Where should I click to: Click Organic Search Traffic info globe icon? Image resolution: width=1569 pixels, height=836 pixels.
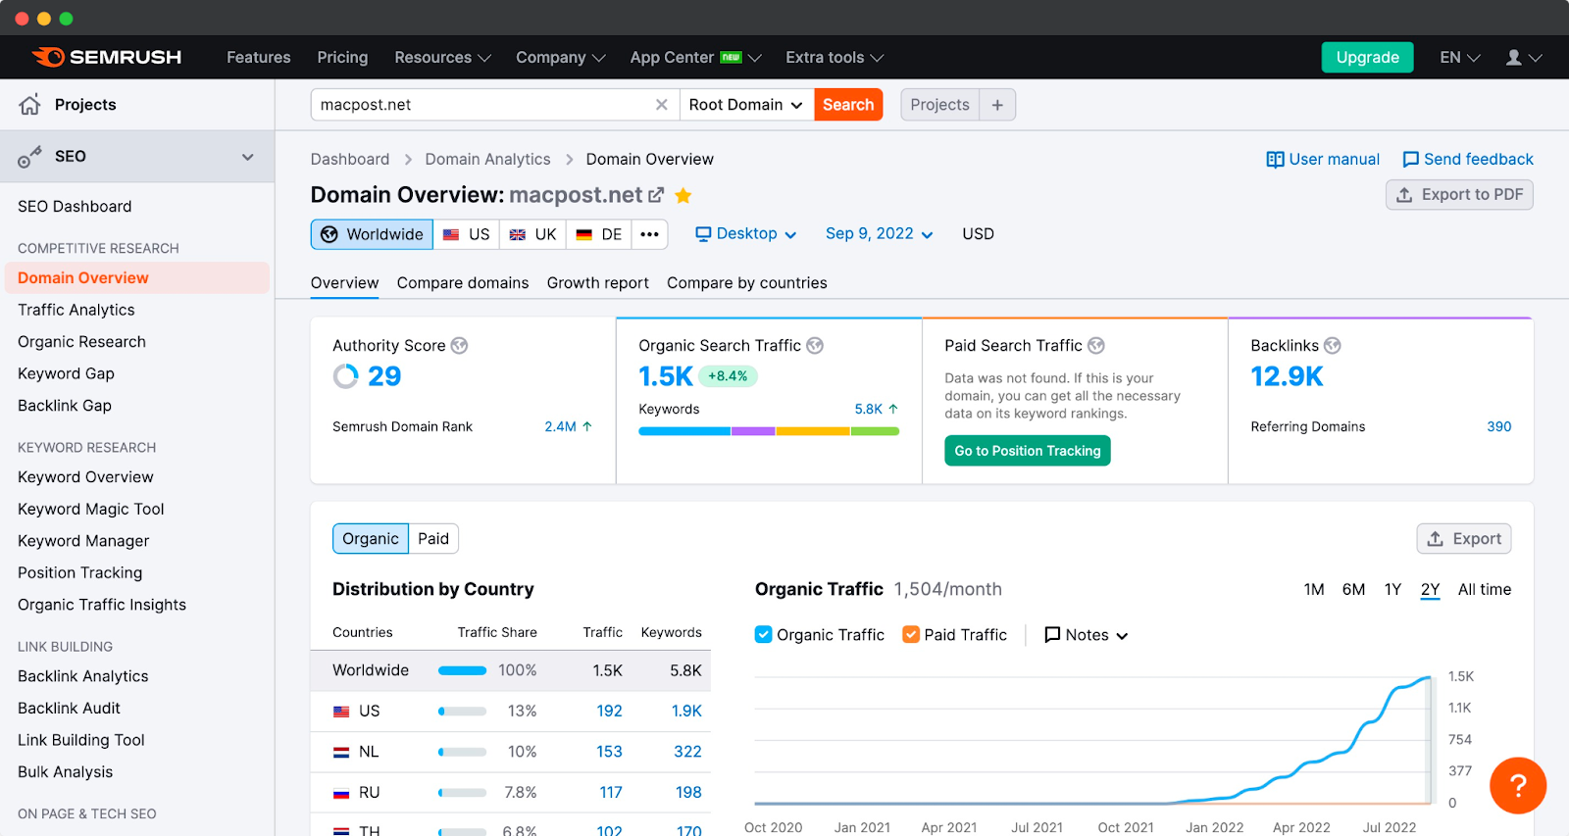pos(815,345)
